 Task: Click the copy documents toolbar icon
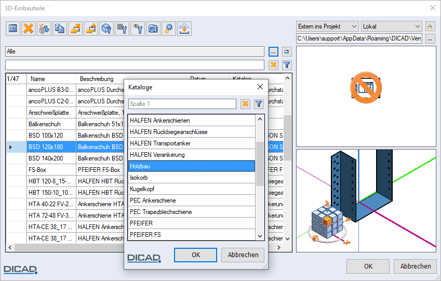pyautogui.click(x=60, y=29)
